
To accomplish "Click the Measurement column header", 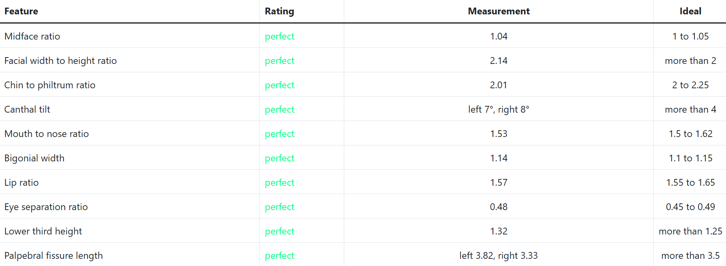I will (499, 11).
